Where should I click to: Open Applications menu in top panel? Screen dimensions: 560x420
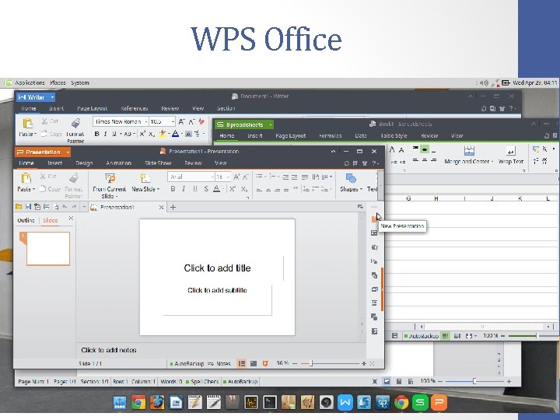tap(30, 83)
